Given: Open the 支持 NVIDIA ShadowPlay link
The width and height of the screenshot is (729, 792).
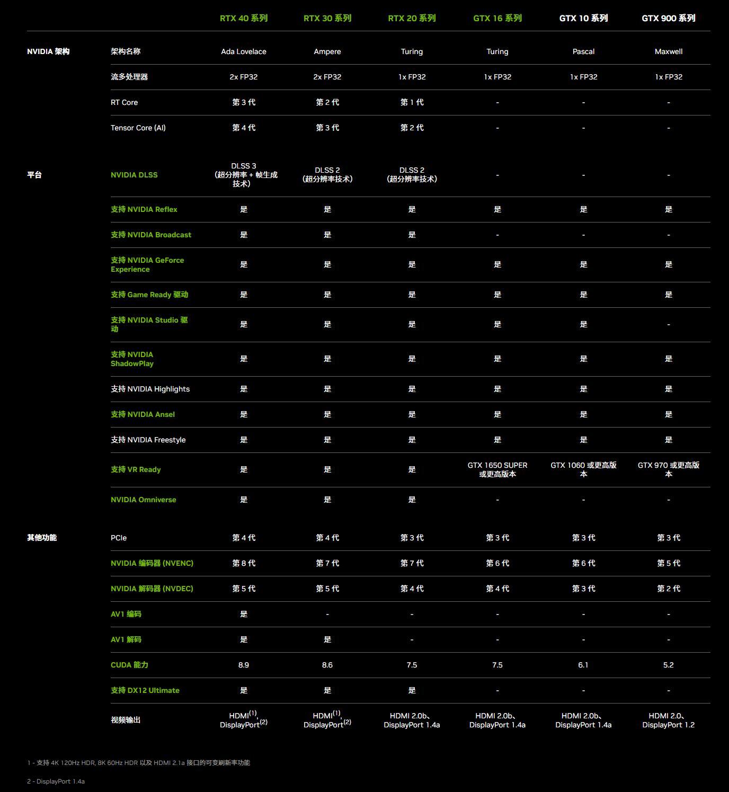Looking at the screenshot, I should pyautogui.click(x=132, y=359).
